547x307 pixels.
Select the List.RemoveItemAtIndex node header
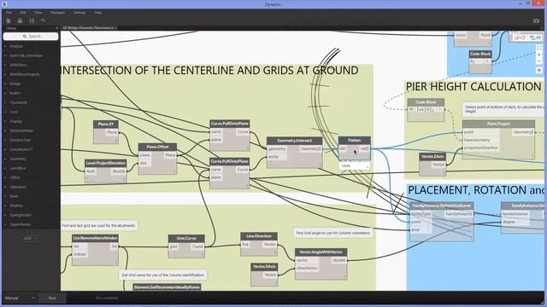[x=95, y=239]
